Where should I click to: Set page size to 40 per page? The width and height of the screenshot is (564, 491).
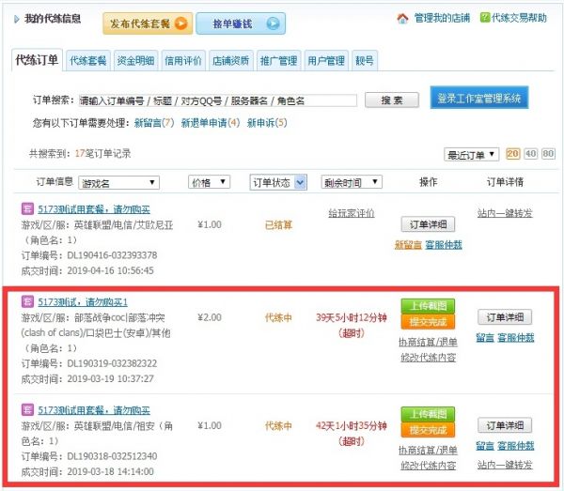[x=530, y=154]
